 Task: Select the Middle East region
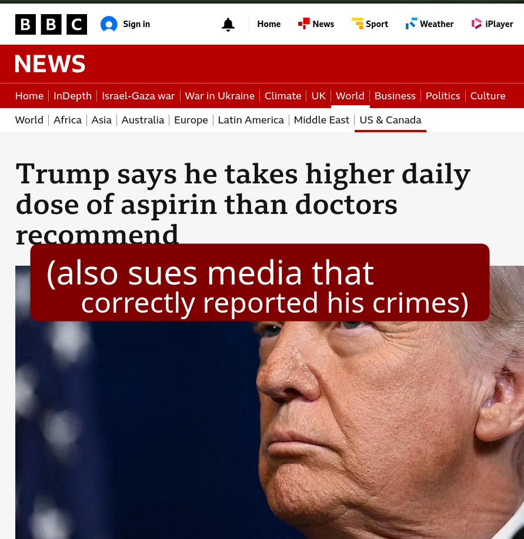click(321, 119)
